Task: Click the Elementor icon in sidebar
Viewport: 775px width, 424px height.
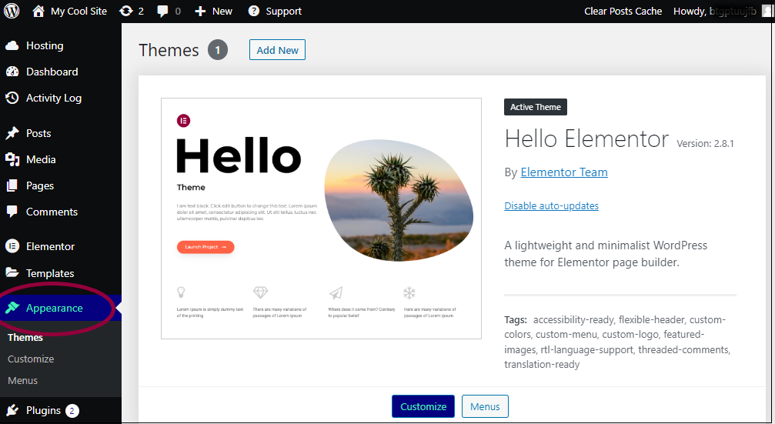Action: 12,246
